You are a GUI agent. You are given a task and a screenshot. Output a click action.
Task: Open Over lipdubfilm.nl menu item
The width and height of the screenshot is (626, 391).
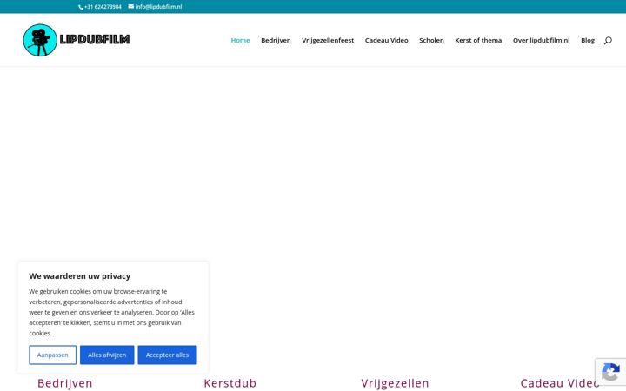click(x=542, y=40)
